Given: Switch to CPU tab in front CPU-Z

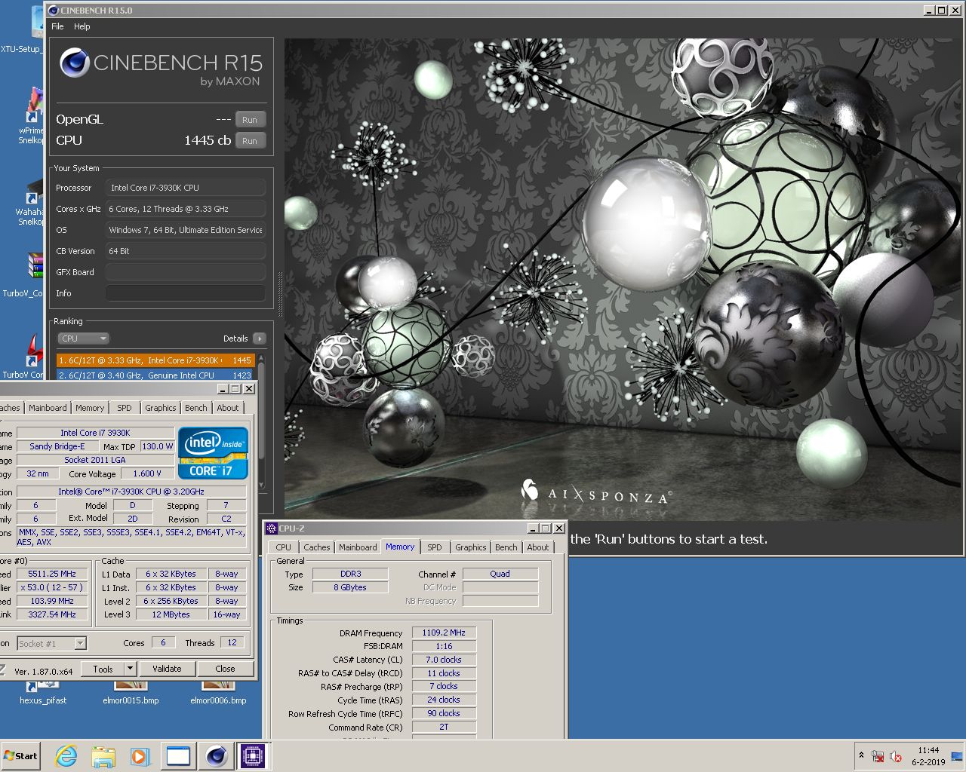Looking at the screenshot, I should [x=284, y=547].
